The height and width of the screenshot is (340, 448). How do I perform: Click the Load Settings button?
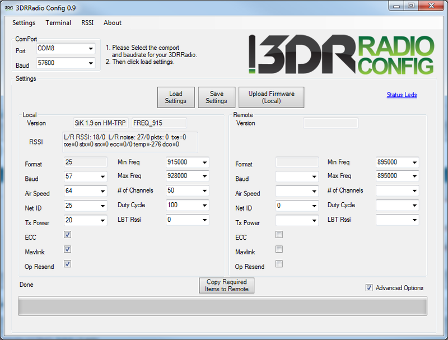176,97
